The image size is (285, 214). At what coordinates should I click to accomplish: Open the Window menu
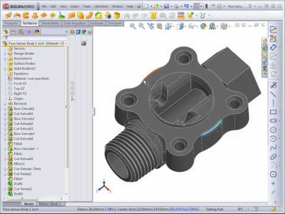[x=117, y=7]
